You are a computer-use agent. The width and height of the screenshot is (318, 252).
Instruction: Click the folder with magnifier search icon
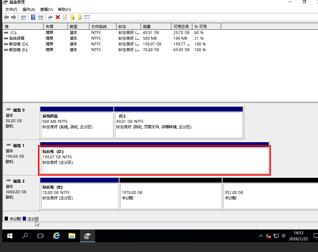coord(80,17)
